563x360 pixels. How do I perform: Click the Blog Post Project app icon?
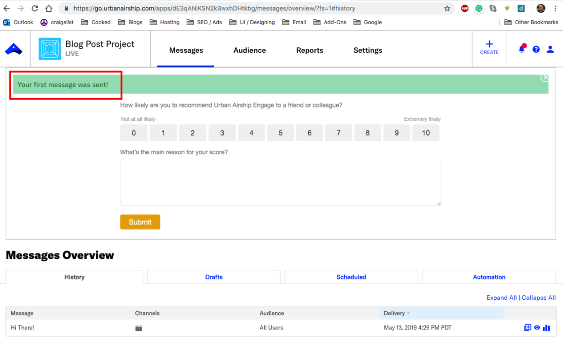coord(49,48)
